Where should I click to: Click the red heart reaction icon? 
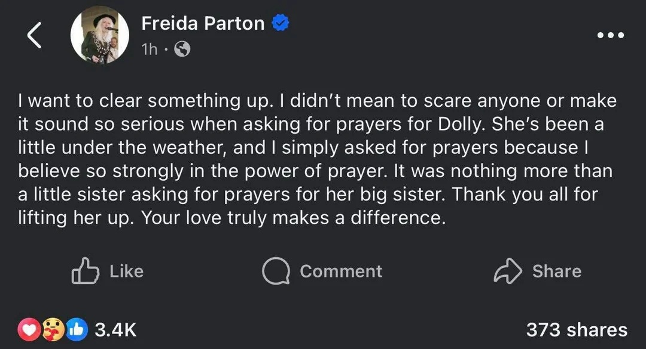tap(30, 329)
